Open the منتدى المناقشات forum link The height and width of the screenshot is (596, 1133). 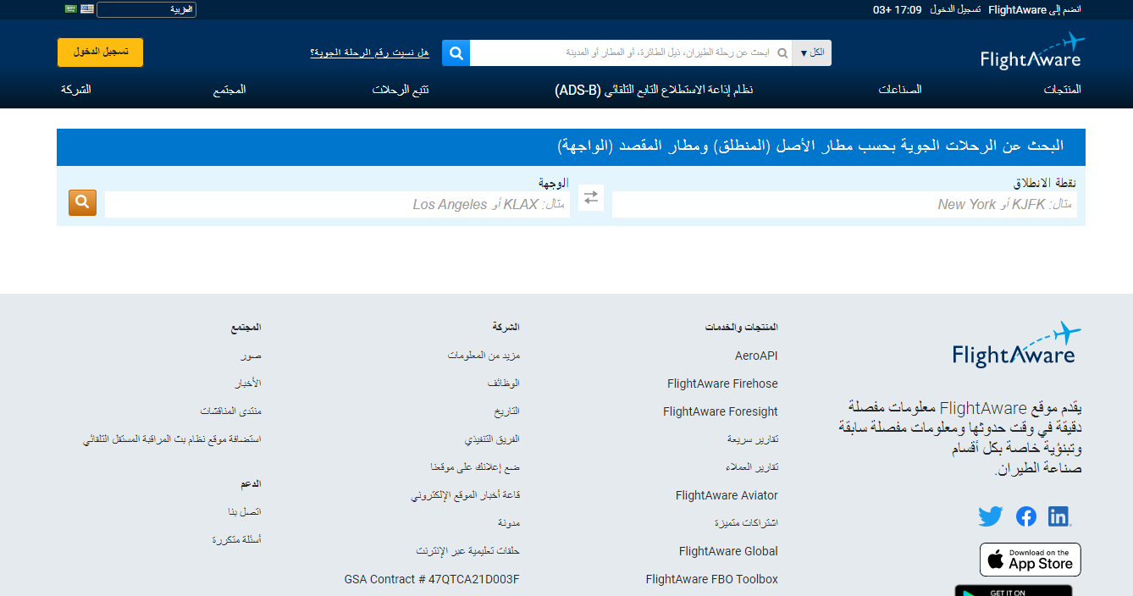click(231, 411)
